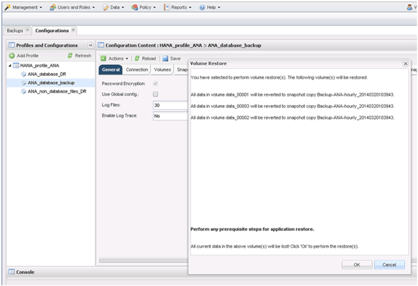Close the Backups tab with its X
The width and height of the screenshot is (418, 286).
pyautogui.click(x=27, y=31)
